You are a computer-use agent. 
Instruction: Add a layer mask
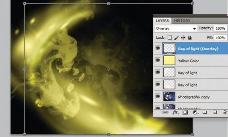pos(185,112)
